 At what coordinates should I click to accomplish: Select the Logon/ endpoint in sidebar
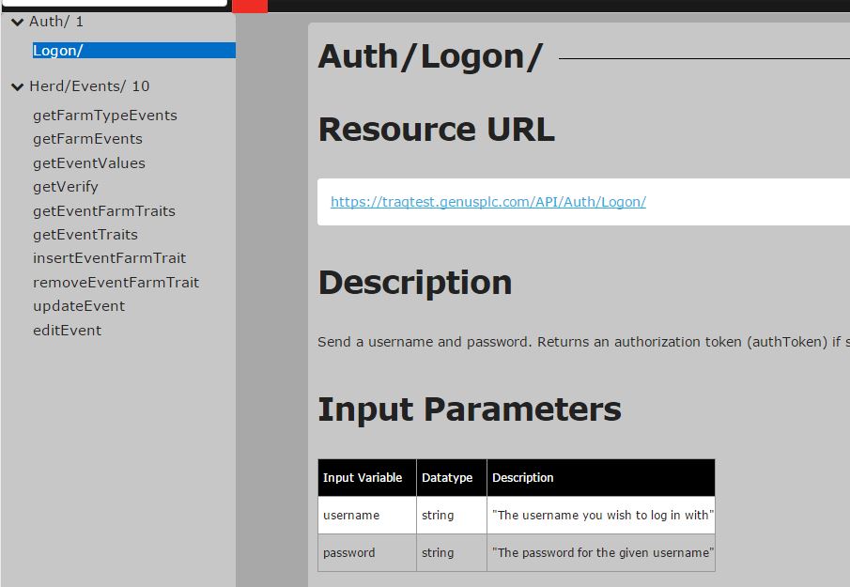58,51
